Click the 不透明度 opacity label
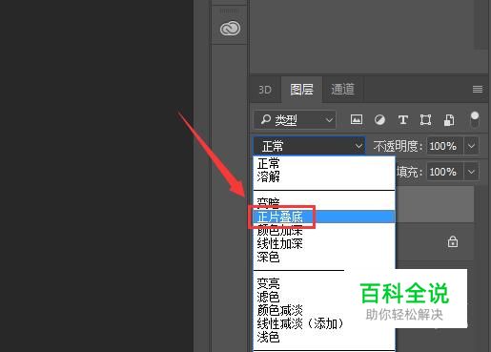The height and width of the screenshot is (352, 491). (x=398, y=146)
